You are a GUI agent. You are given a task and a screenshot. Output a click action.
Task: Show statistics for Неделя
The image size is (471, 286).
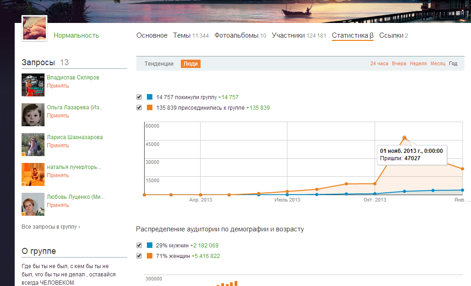point(418,63)
